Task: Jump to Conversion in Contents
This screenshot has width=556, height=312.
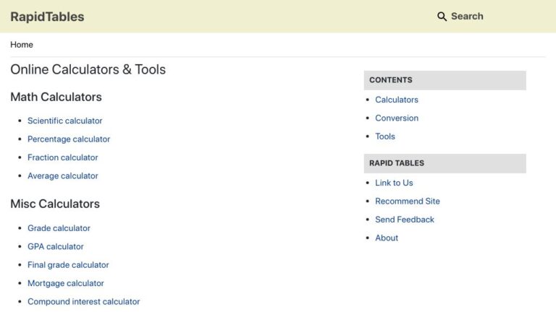Action: click(x=397, y=118)
